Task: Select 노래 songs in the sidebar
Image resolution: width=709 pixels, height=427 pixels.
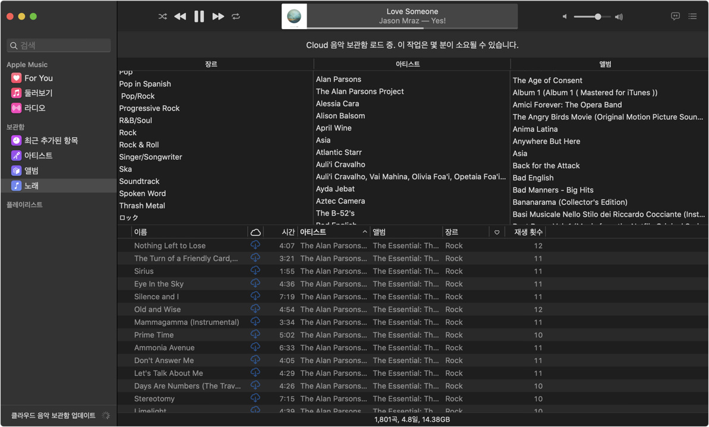Action: coord(58,186)
